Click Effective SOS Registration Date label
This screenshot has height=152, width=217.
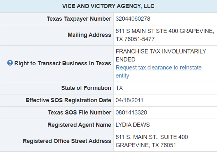pos(68,100)
